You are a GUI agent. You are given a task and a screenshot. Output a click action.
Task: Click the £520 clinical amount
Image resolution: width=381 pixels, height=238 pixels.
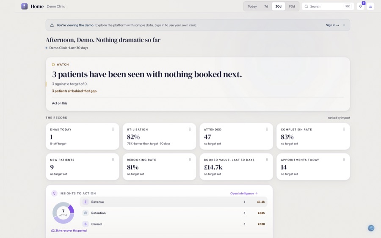(x=262, y=224)
